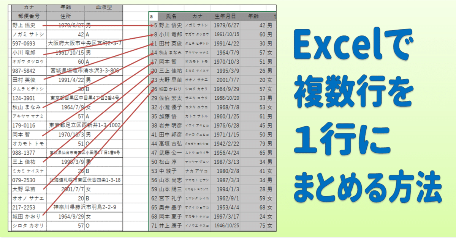Click the 加藤 悟 name cell
The image size is (456, 238).
[171, 116]
